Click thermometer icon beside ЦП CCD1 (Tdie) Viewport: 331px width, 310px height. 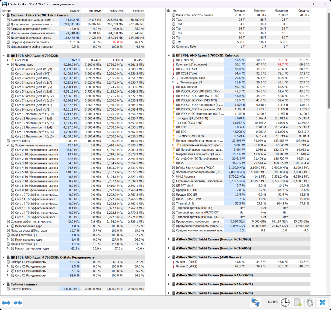[x=173, y=69]
